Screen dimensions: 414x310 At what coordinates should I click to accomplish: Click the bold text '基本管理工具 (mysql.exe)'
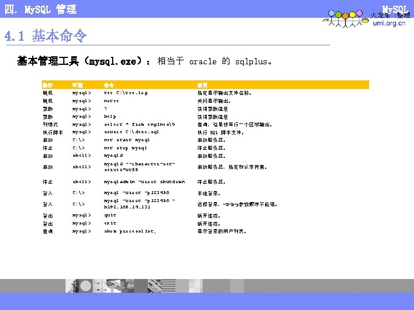[x=80, y=61]
